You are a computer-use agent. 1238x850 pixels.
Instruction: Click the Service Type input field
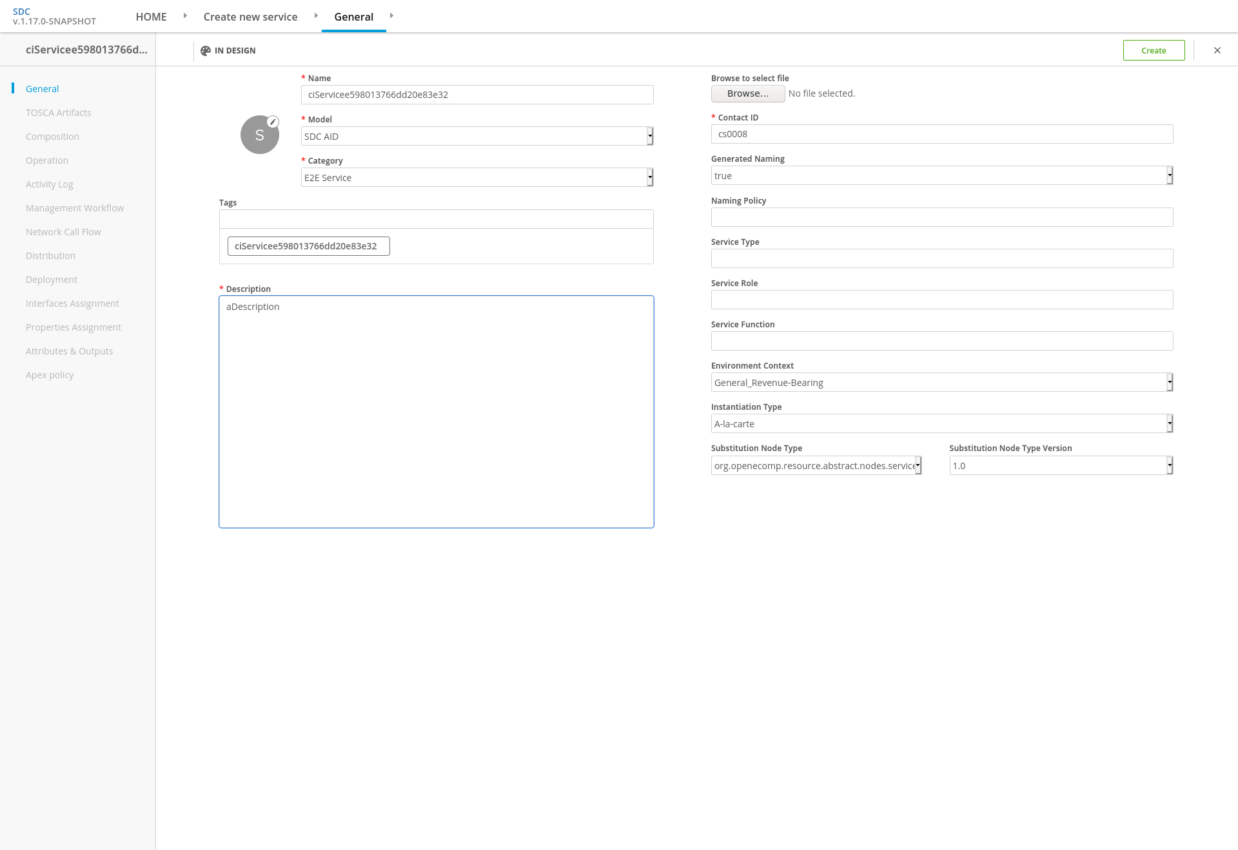(942, 258)
